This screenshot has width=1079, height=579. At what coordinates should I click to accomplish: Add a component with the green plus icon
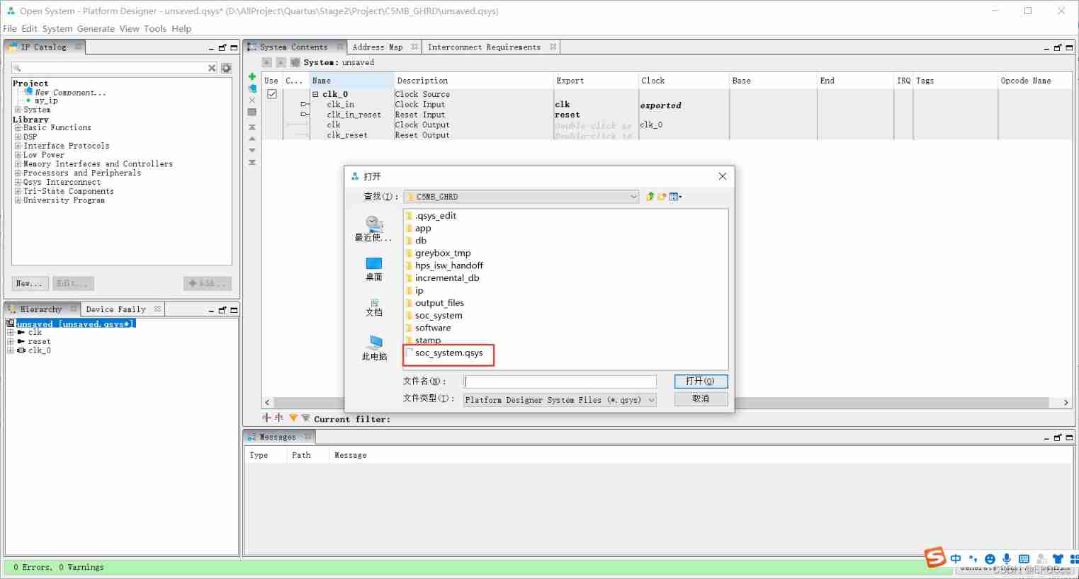[x=252, y=76]
